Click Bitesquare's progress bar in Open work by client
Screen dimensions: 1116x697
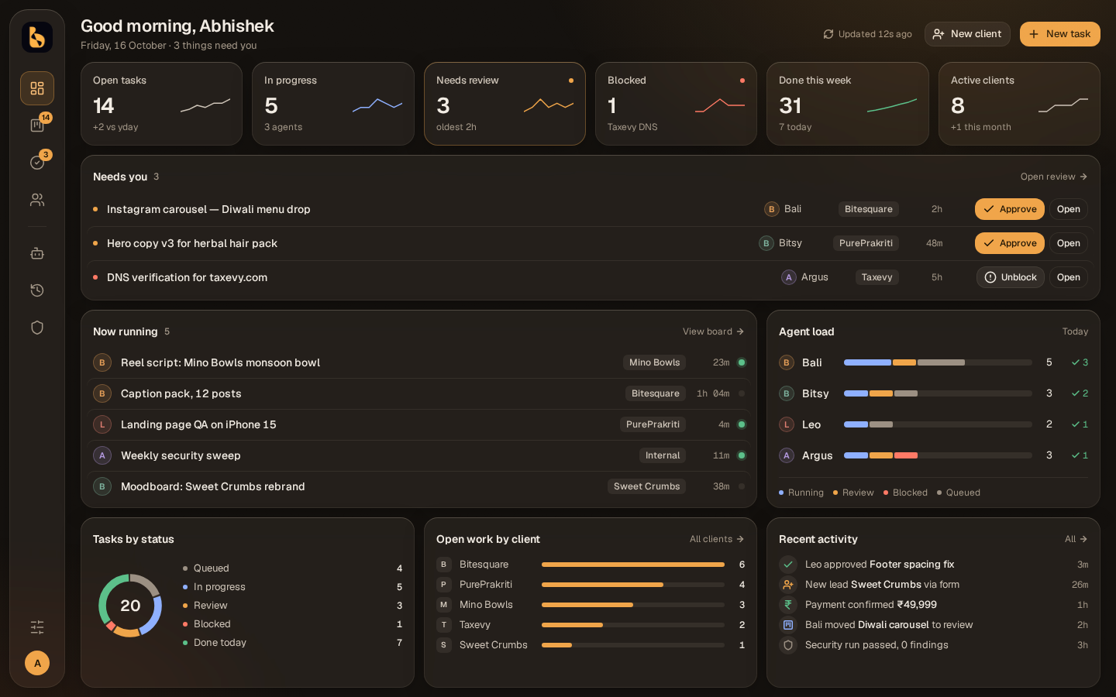[633, 565]
